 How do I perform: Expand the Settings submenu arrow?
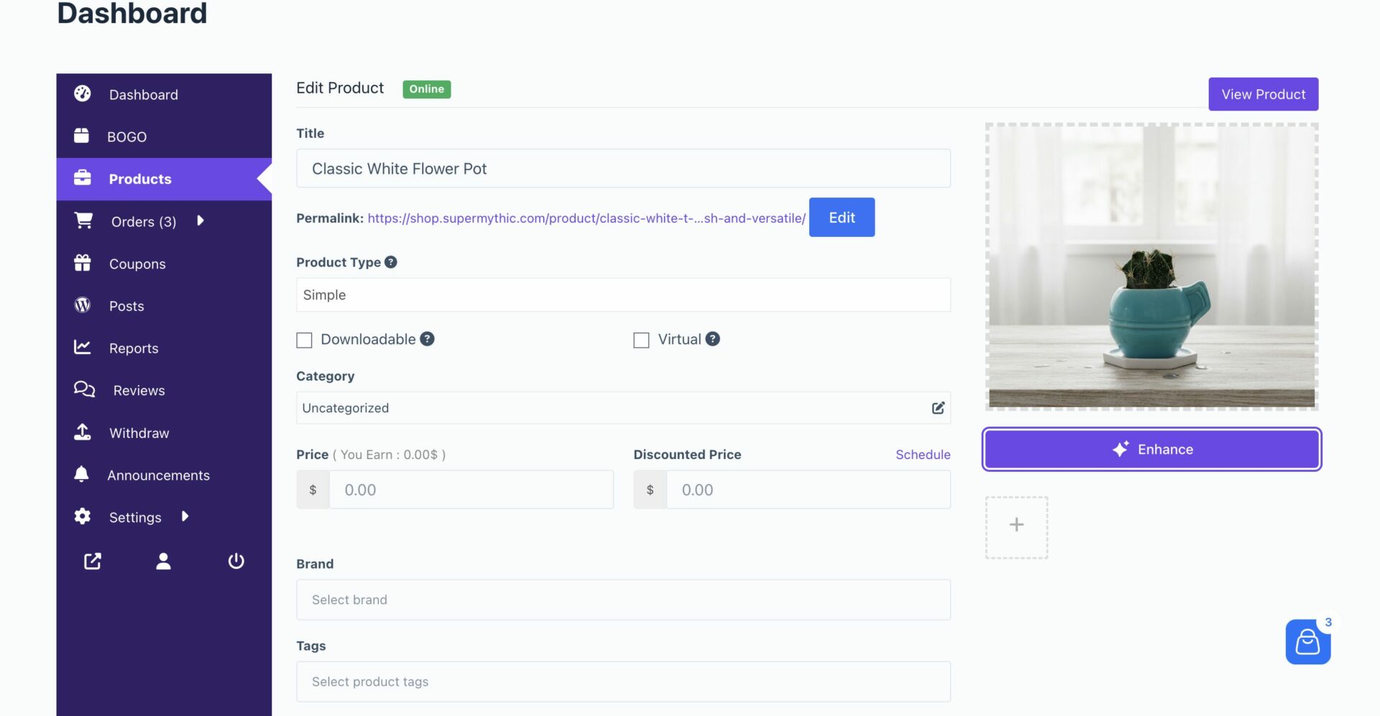[185, 516]
